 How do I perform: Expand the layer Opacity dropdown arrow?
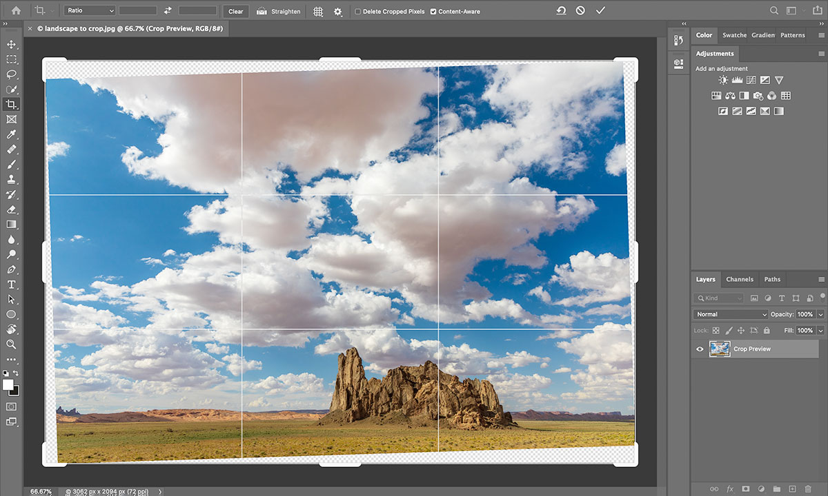[820, 314]
